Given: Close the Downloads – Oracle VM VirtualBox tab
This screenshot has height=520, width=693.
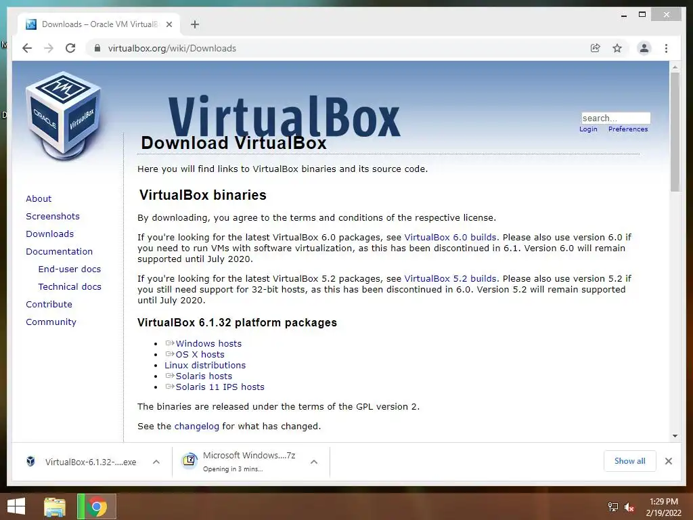Looking at the screenshot, I should 169,24.
